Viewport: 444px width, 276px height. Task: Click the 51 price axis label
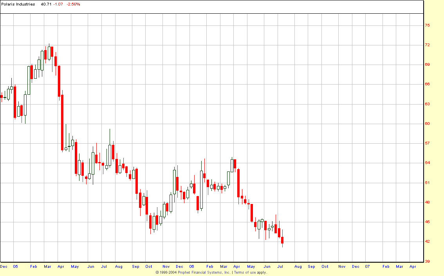coord(427,183)
